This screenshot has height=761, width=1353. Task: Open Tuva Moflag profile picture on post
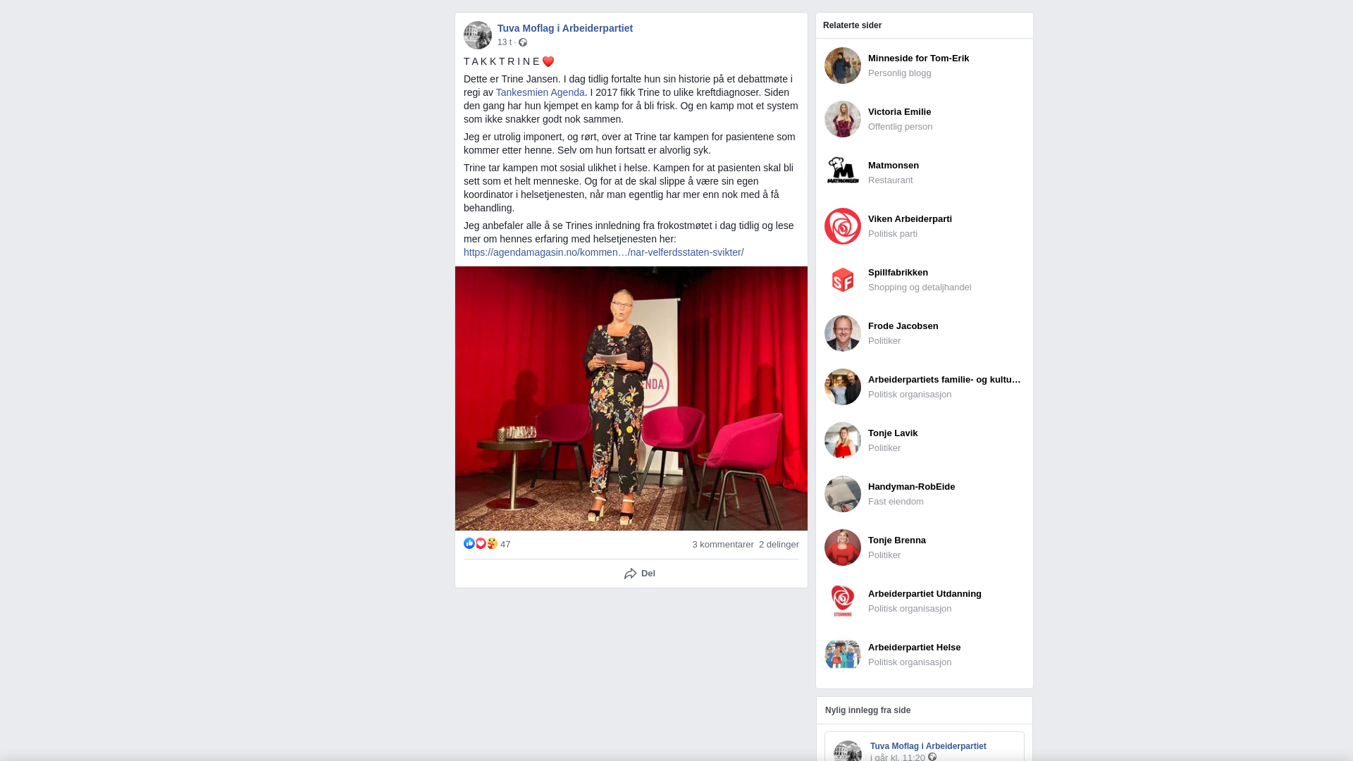click(478, 35)
